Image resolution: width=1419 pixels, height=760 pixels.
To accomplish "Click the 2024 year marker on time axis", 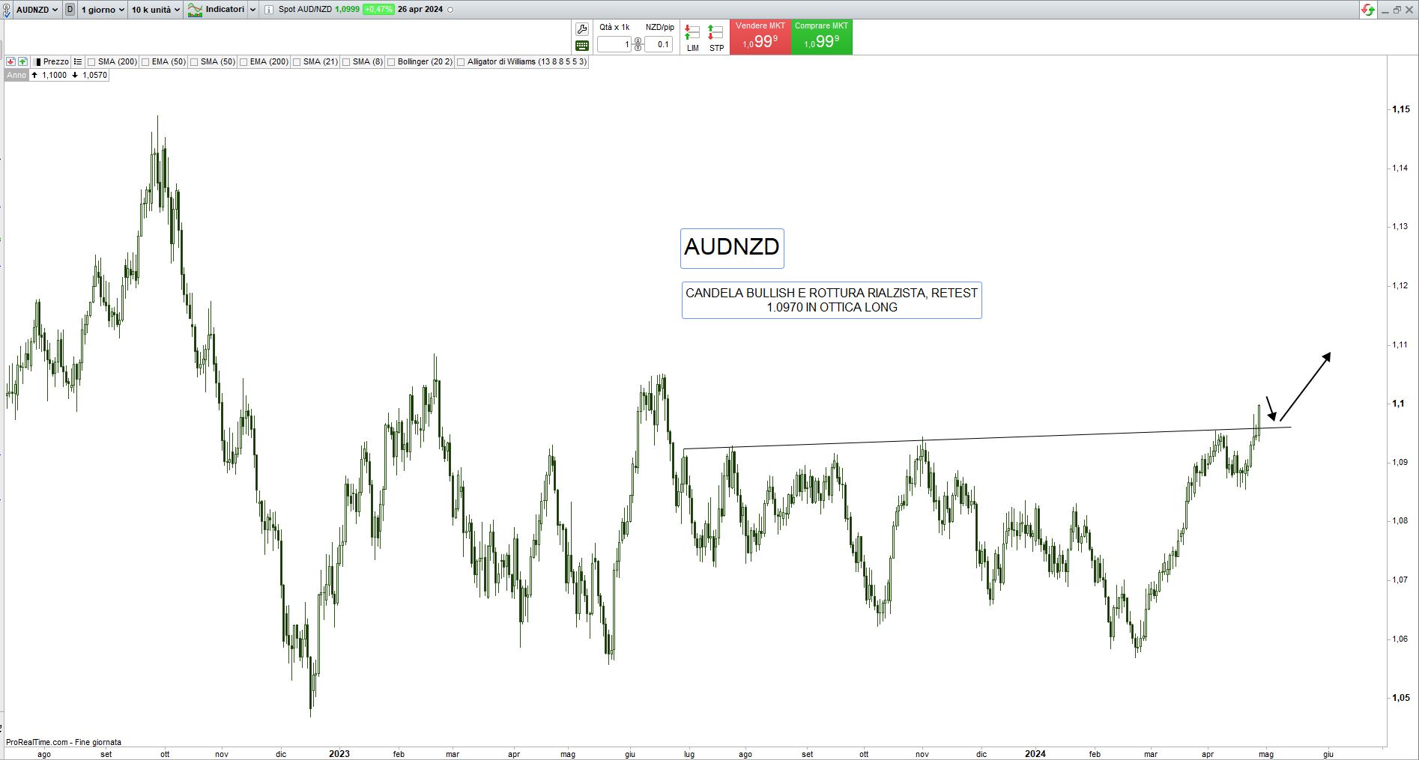I will tap(1035, 754).
